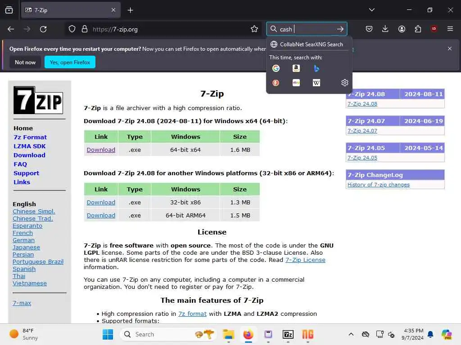Viewport: 461px width, 345px height.
Task: Open History of 7-zip changes link
Action: click(x=378, y=185)
